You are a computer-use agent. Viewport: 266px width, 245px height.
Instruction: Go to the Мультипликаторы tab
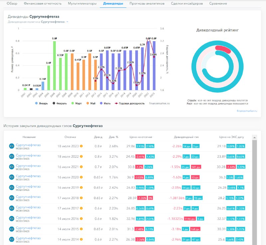82,3
